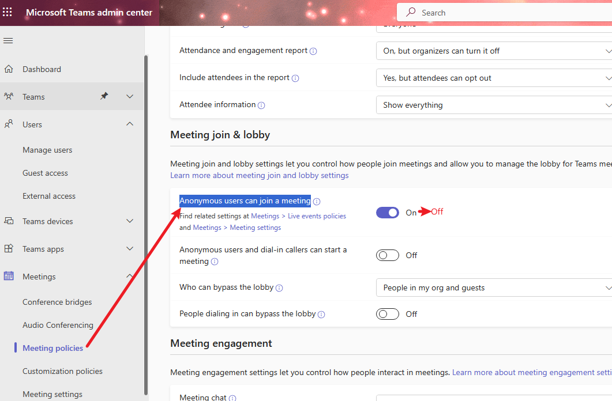612x401 pixels.
Task: Expand the Teams devices section chevron
Action: (x=130, y=221)
